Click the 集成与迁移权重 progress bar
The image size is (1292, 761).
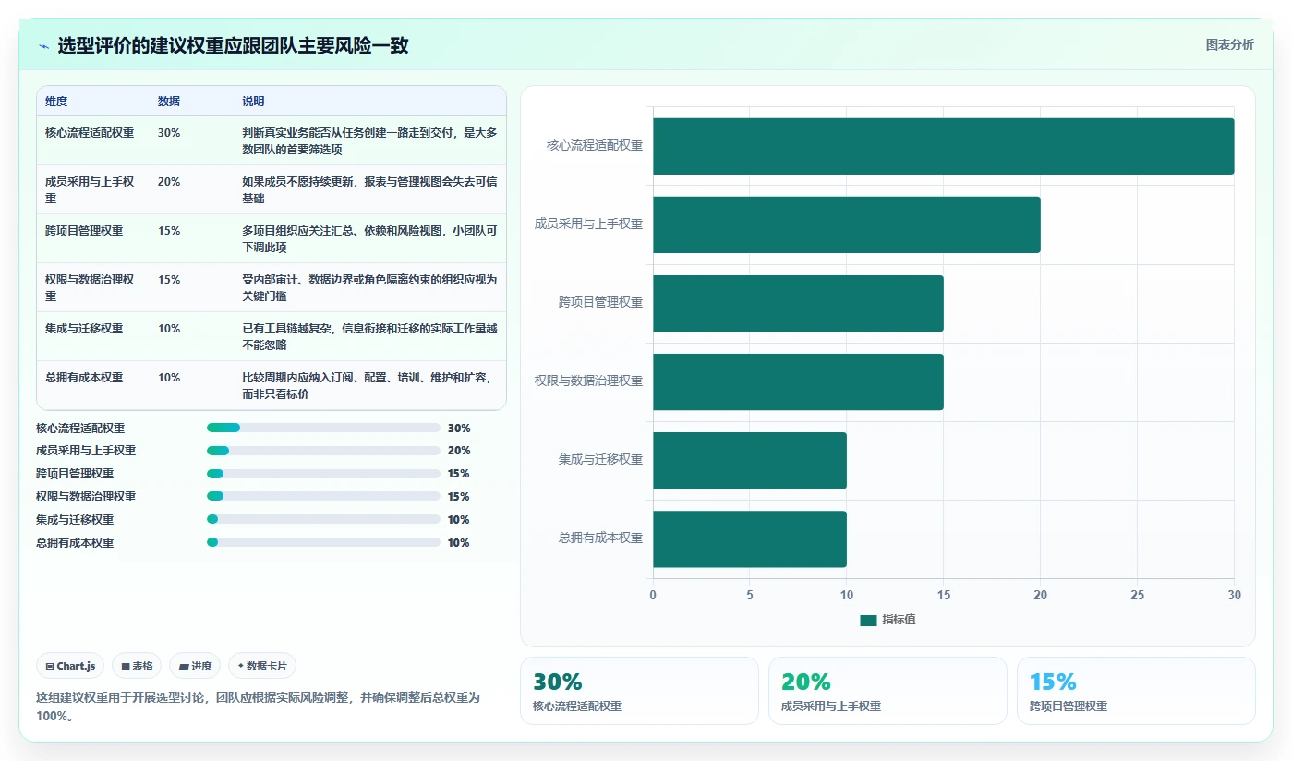[323, 519]
